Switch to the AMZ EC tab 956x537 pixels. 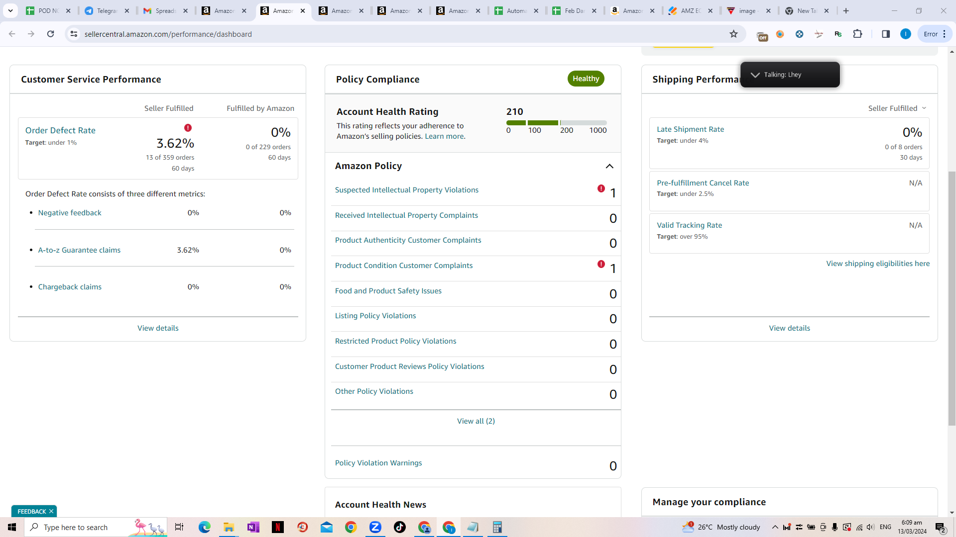point(691,10)
